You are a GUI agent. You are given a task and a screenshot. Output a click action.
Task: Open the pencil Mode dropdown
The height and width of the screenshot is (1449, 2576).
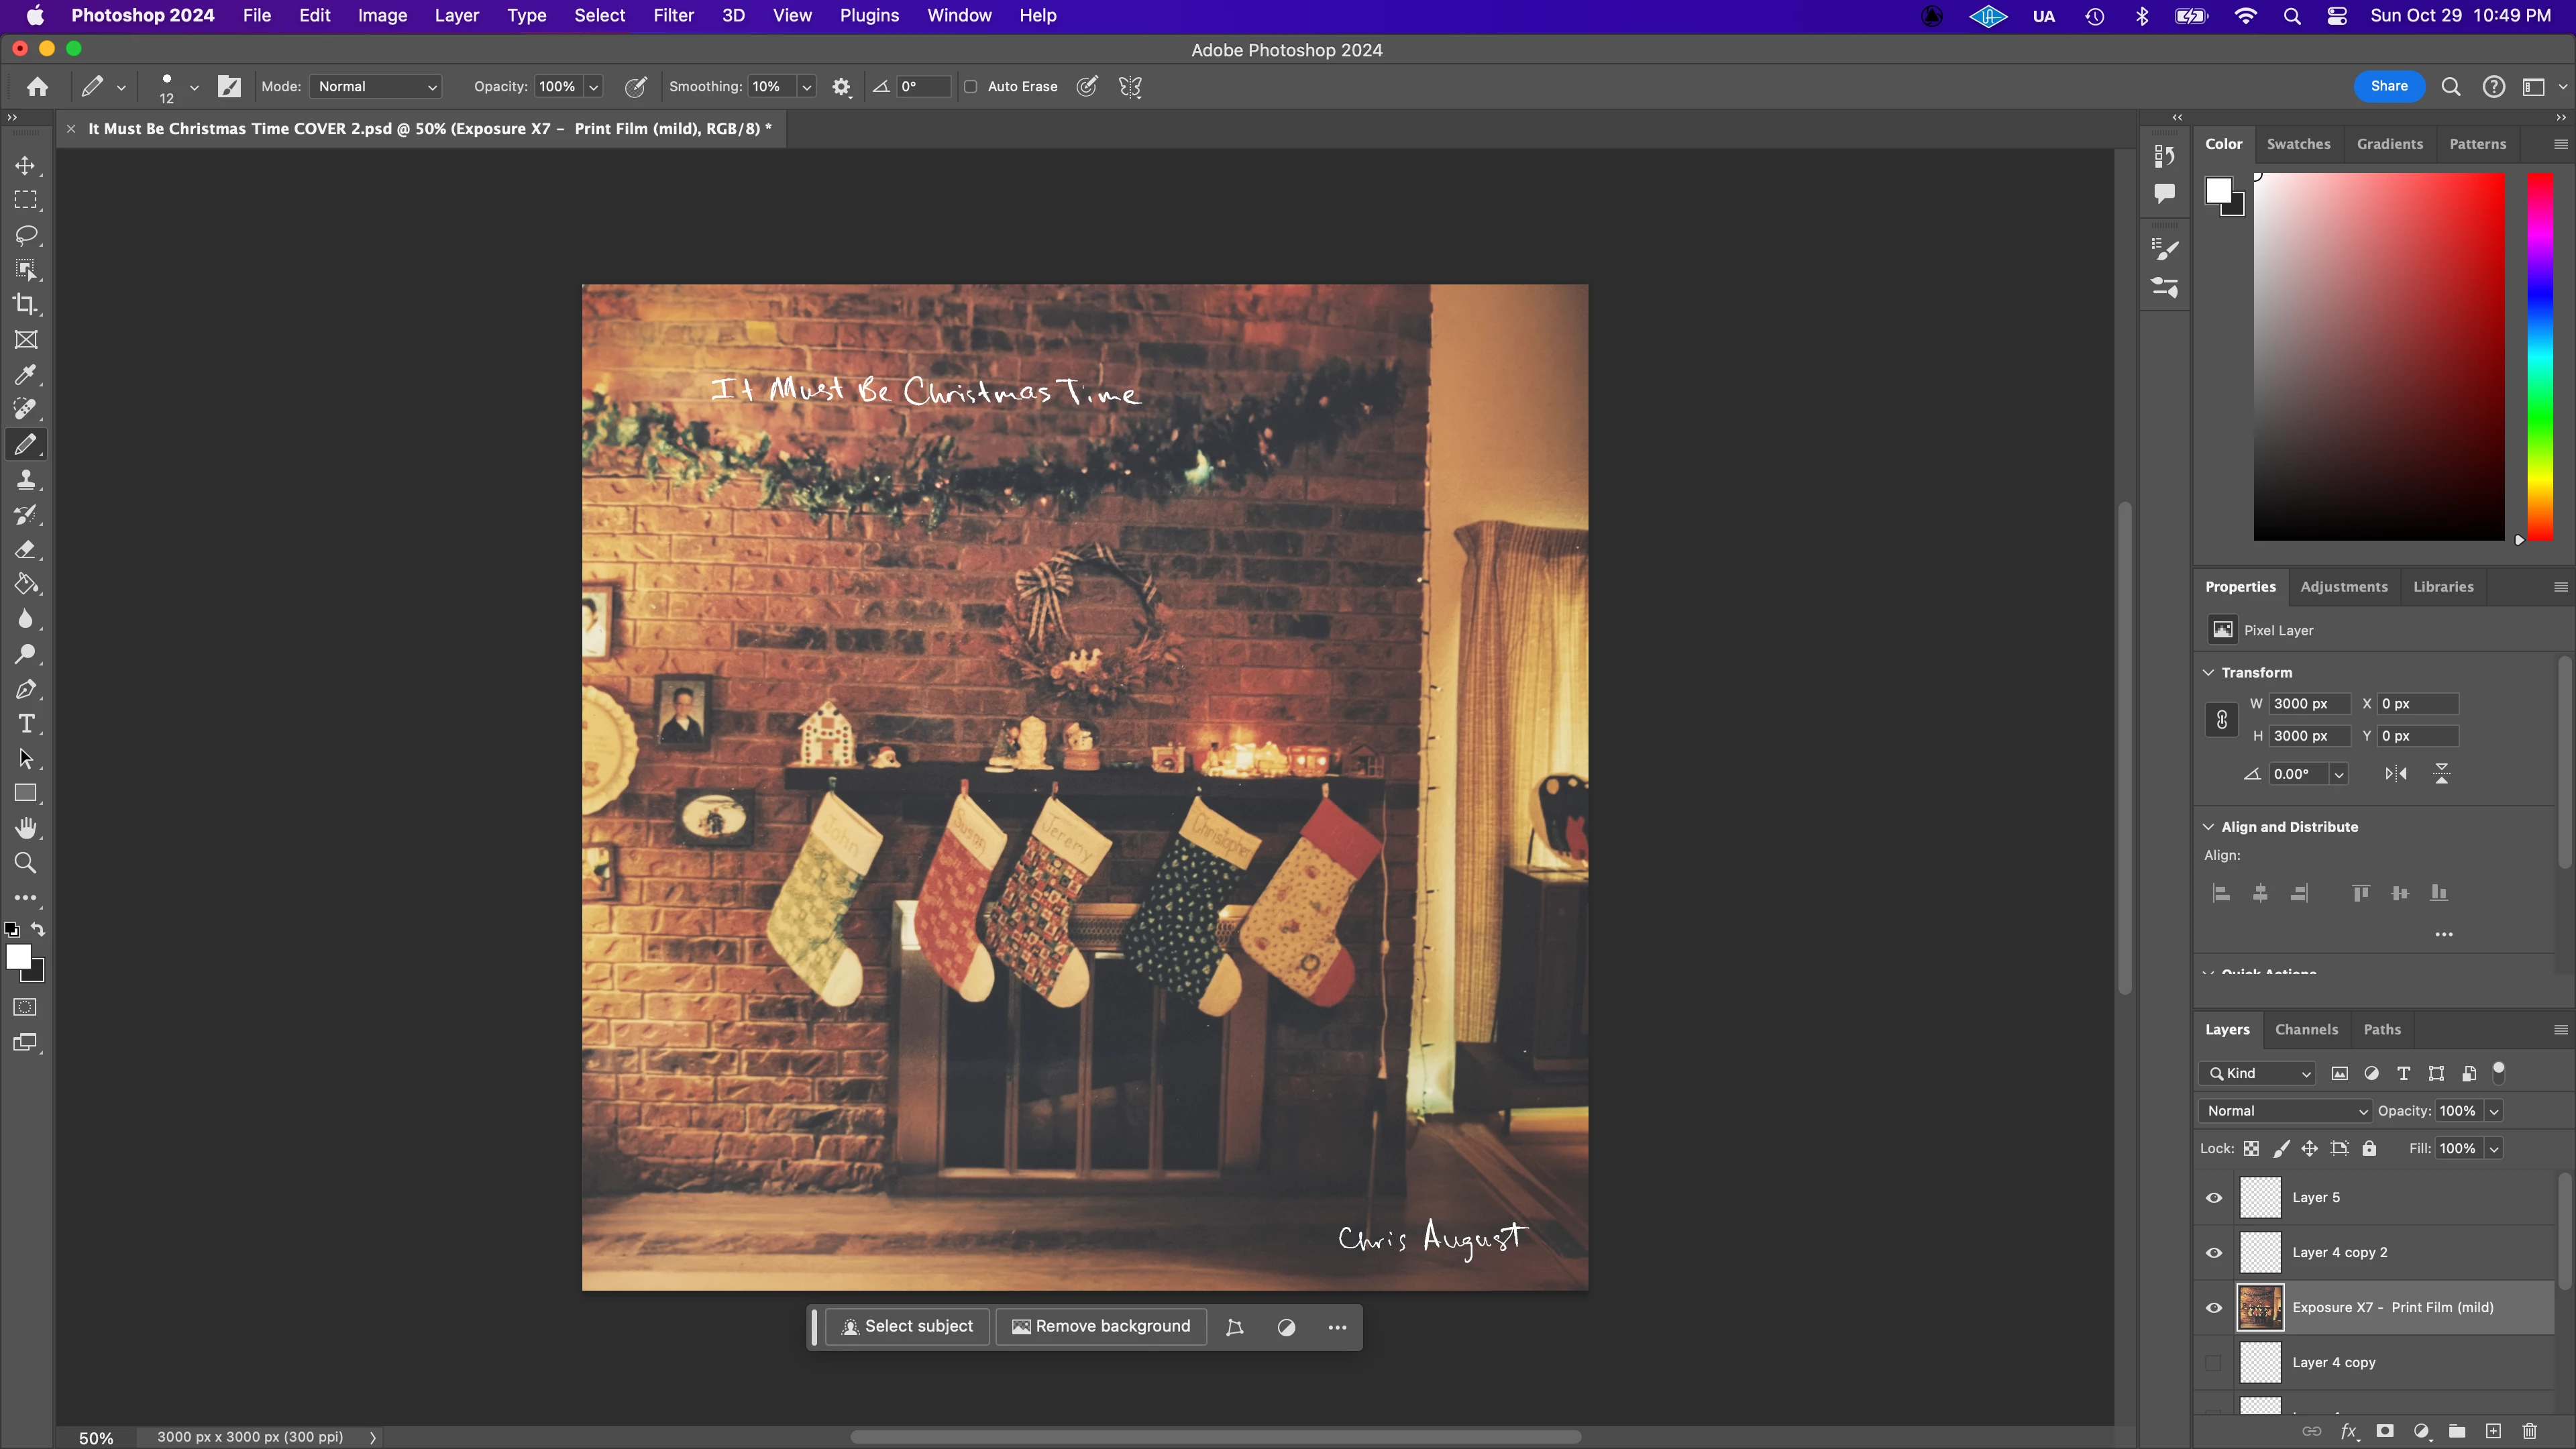(x=377, y=87)
